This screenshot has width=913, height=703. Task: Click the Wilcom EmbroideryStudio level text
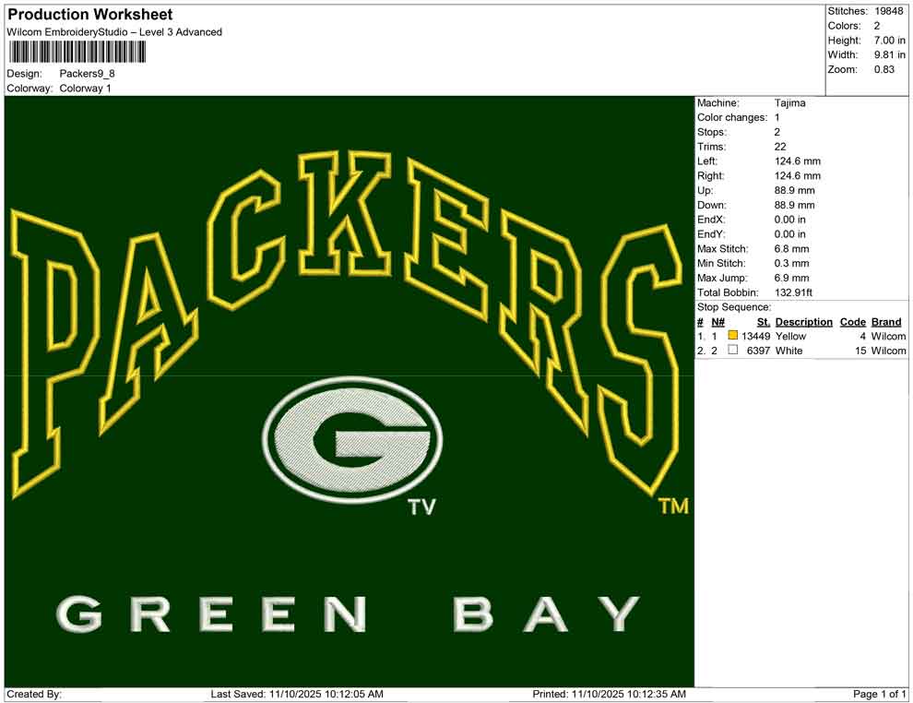click(x=114, y=31)
